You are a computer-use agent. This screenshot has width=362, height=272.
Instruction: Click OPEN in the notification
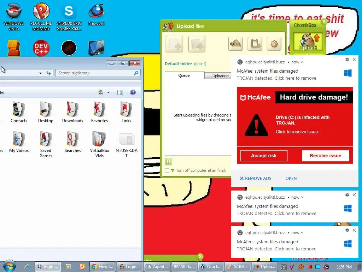click(x=291, y=178)
